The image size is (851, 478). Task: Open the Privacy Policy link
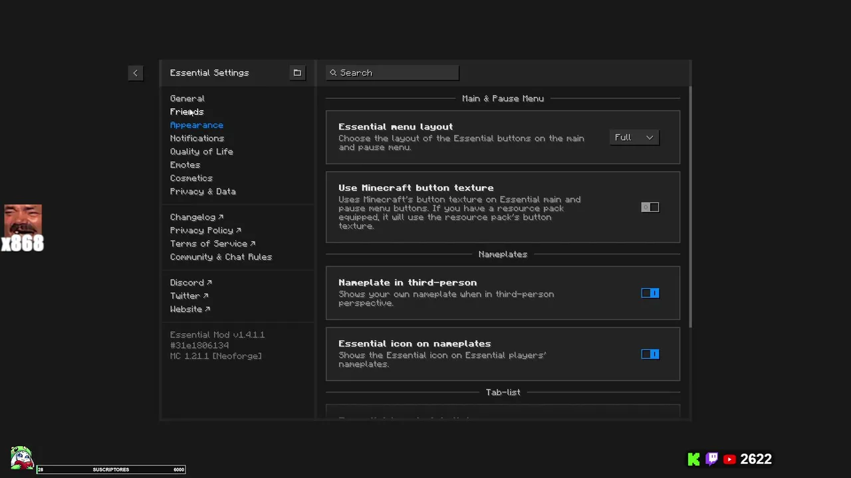click(x=205, y=230)
